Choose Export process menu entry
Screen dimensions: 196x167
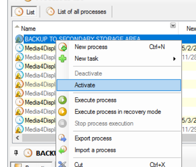[93, 139]
